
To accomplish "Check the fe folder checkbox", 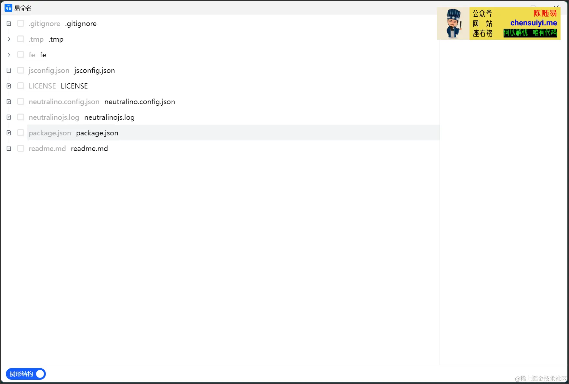I will [x=20, y=55].
